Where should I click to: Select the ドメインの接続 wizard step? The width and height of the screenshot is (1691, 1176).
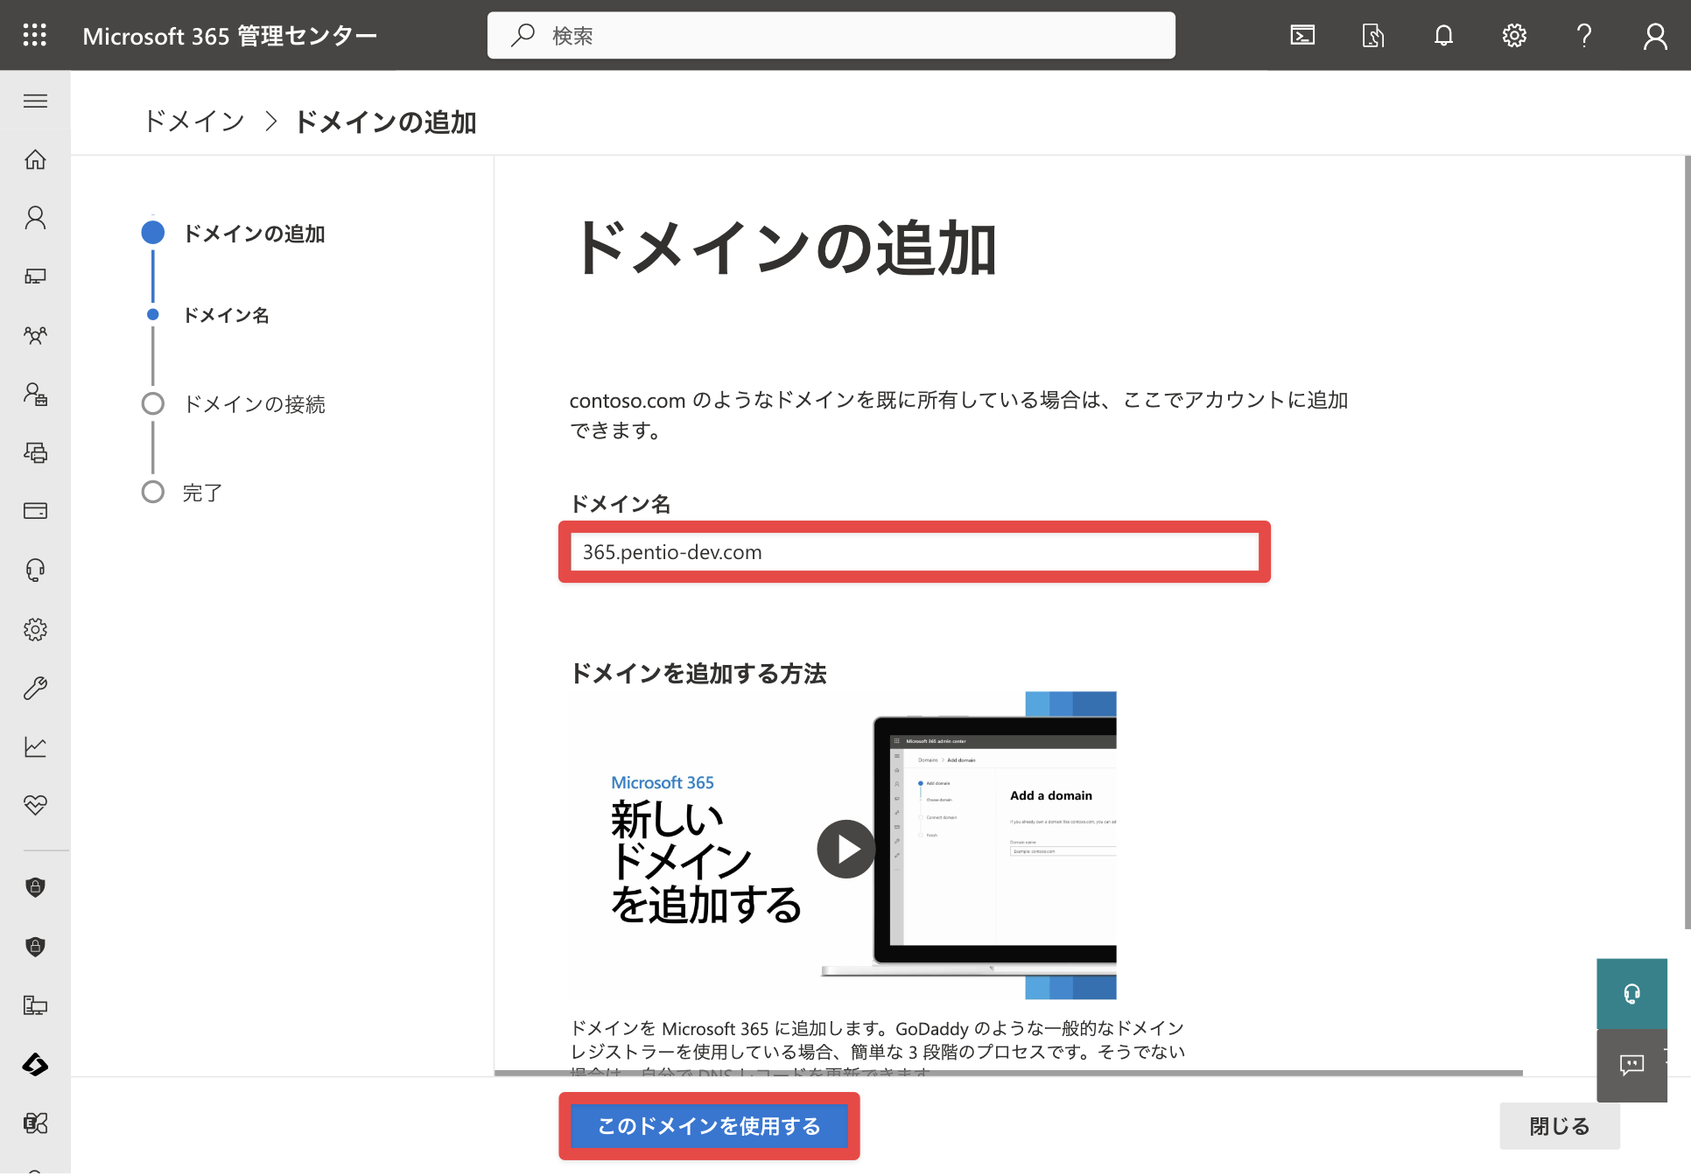(x=254, y=403)
